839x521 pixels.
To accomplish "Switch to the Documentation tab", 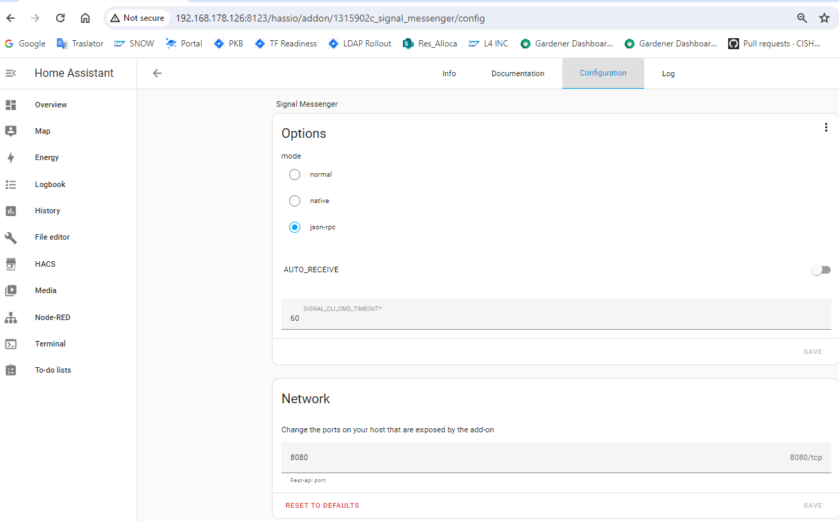I will [x=517, y=73].
